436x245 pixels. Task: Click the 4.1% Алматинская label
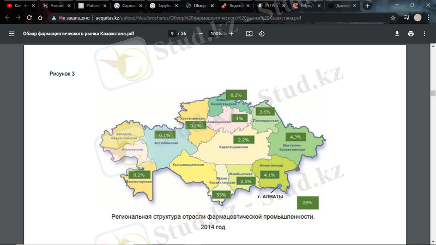(x=269, y=175)
